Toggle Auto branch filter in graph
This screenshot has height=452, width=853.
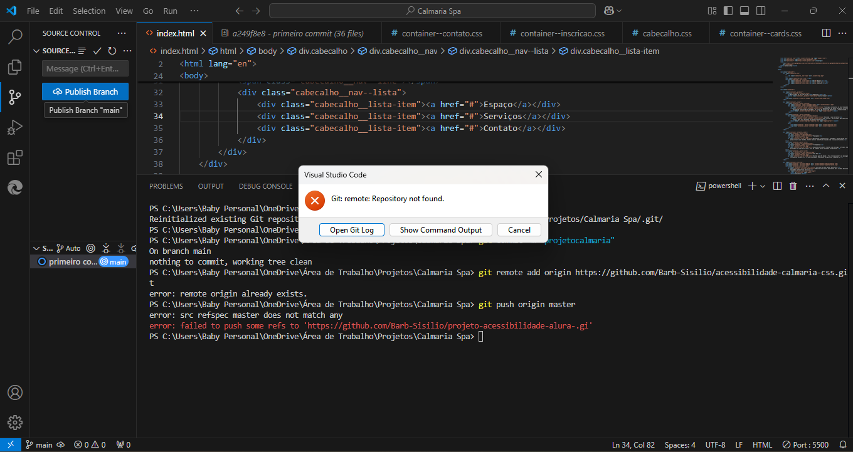pyautogui.click(x=69, y=248)
